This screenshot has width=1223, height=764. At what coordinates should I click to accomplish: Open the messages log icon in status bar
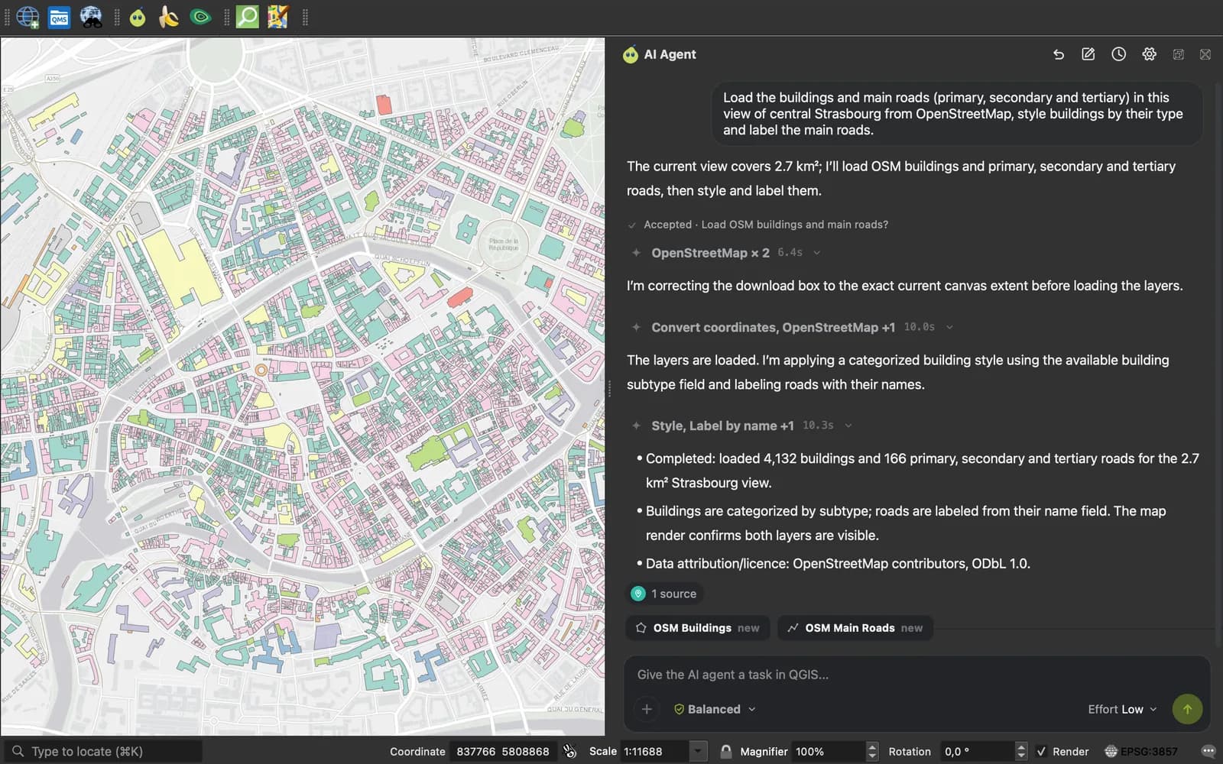click(x=1208, y=751)
